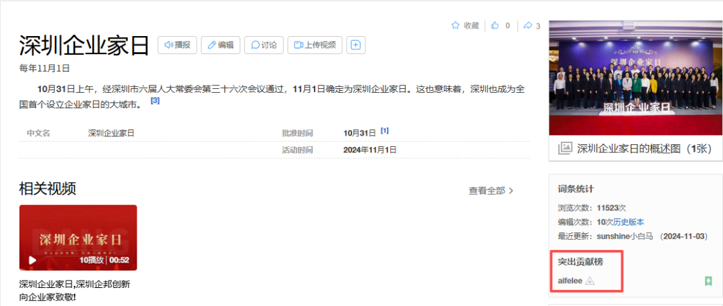The height and width of the screenshot is (306, 723).
Task: Click the 播报 audio broadcast button
Action: (177, 45)
